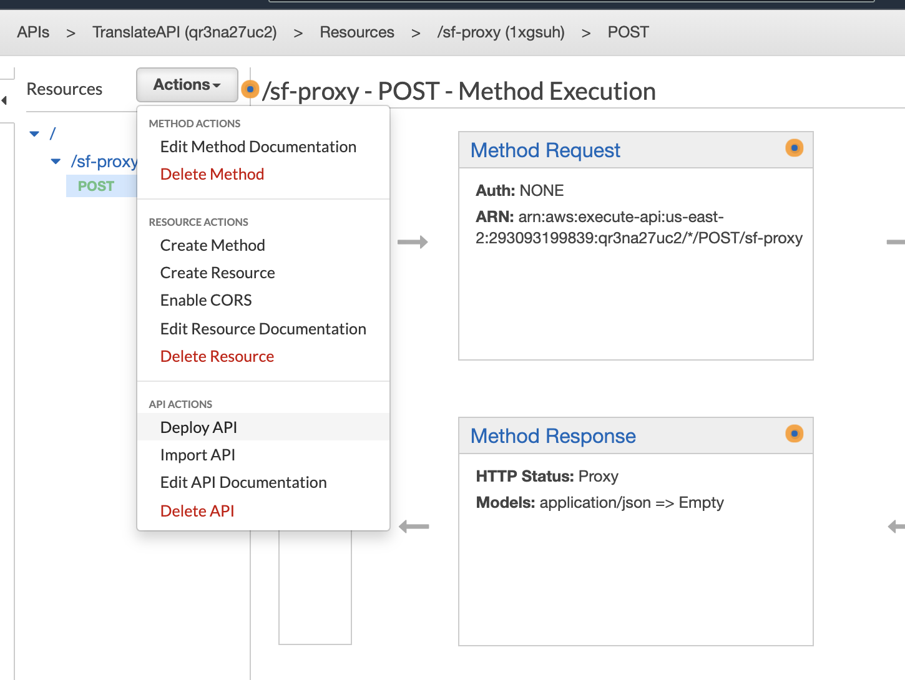The width and height of the screenshot is (905, 680).
Task: Click Create Method in resource actions
Action: [x=212, y=245]
